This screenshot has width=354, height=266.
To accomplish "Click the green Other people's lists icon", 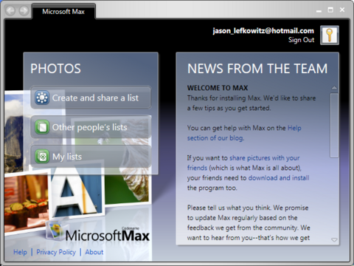I will click(42, 127).
